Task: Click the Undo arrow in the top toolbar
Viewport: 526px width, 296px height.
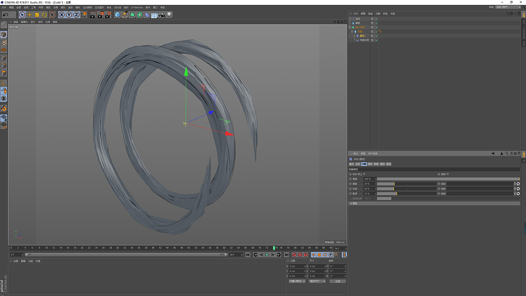Action: [x=6, y=15]
